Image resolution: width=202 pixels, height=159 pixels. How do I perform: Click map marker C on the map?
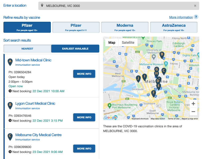(x=164, y=71)
